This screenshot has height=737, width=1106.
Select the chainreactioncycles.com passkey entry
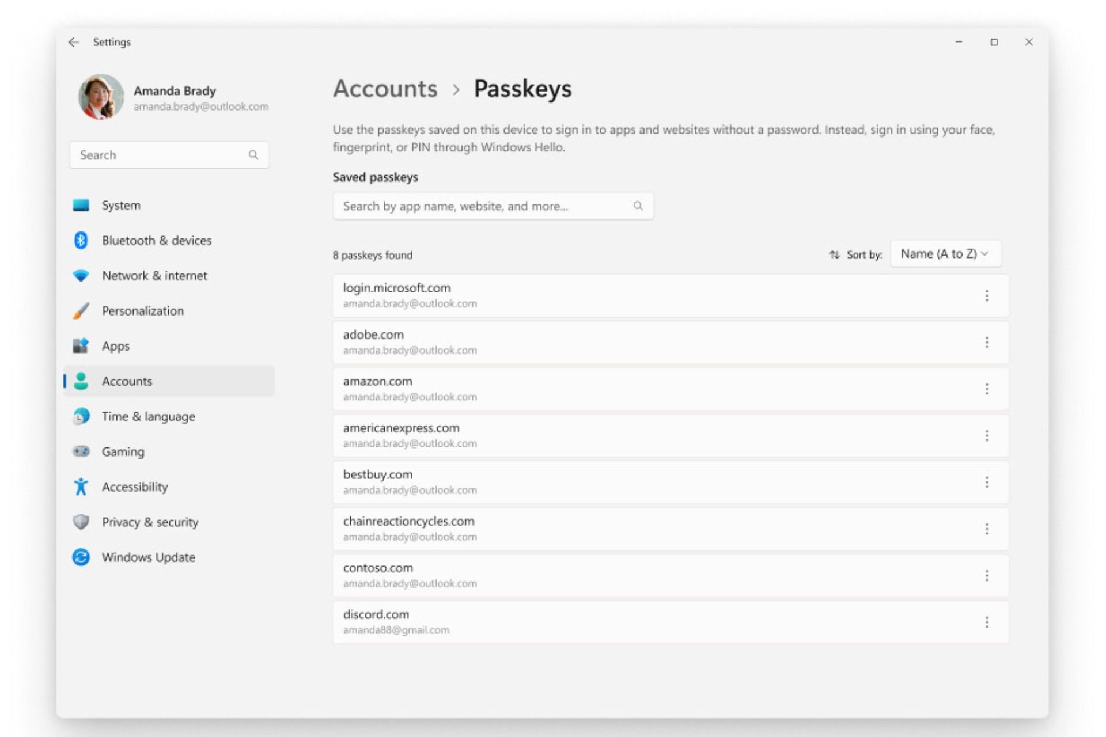point(671,529)
